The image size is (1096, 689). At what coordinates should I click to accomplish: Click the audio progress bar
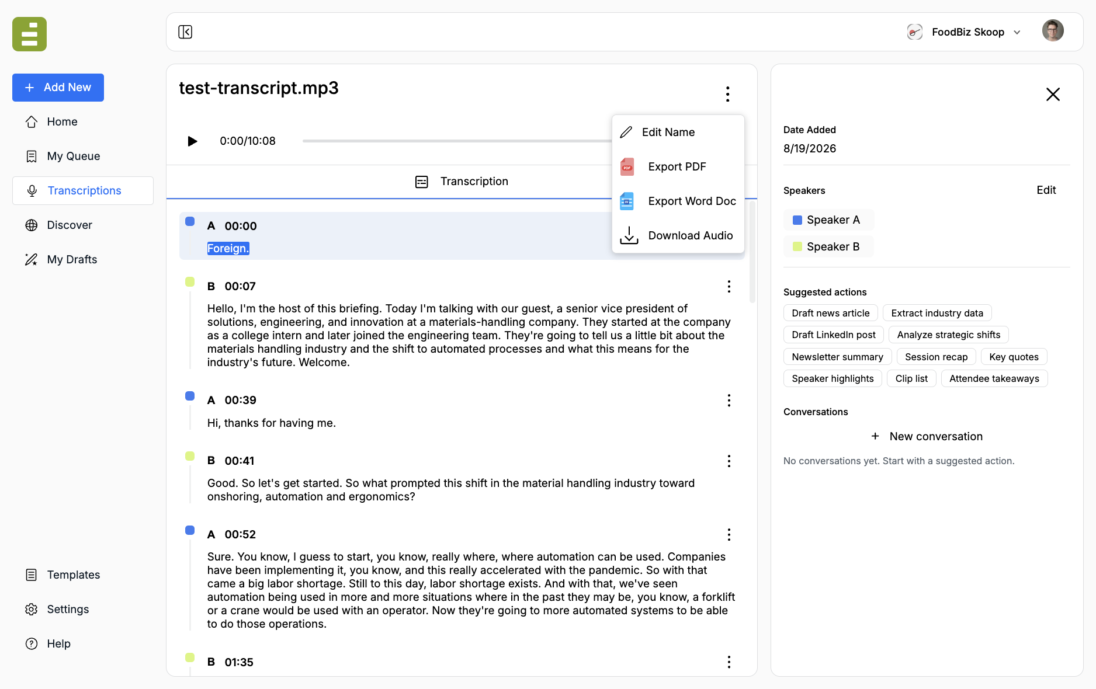[457, 141]
